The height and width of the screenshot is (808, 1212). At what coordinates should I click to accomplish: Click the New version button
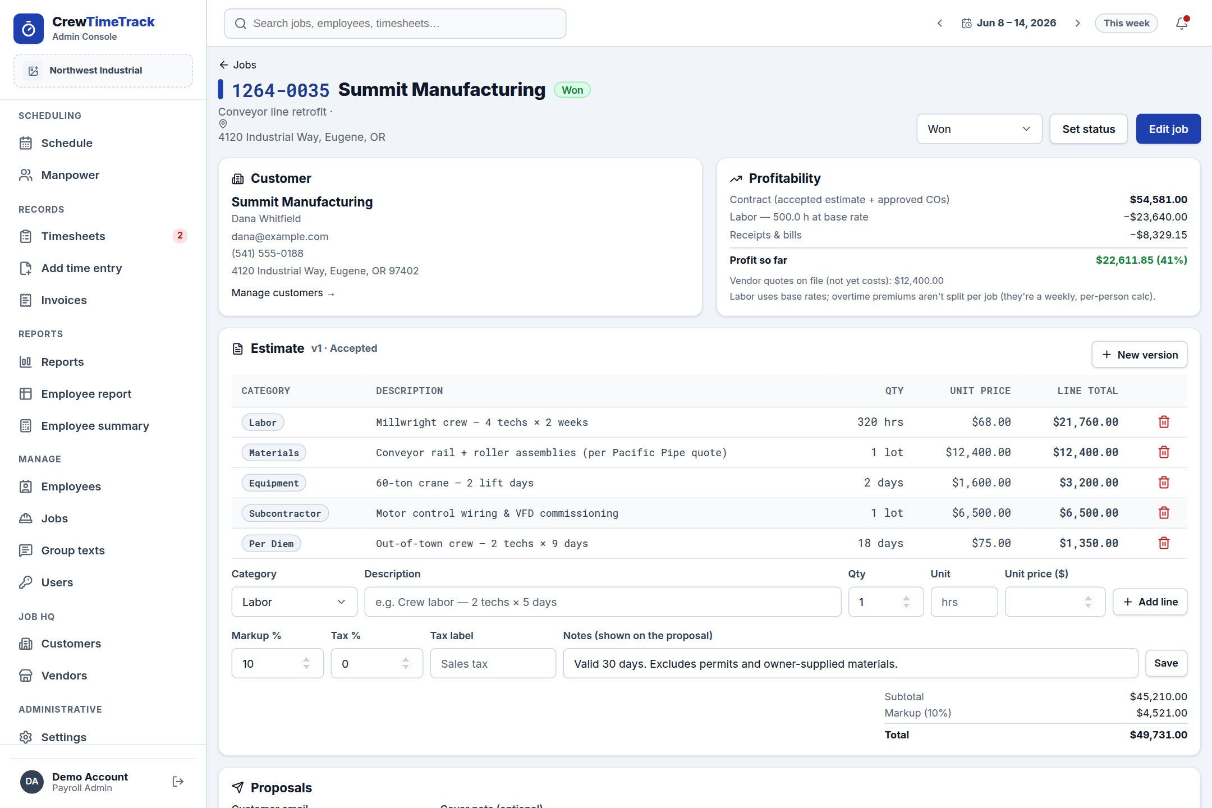[x=1139, y=355]
